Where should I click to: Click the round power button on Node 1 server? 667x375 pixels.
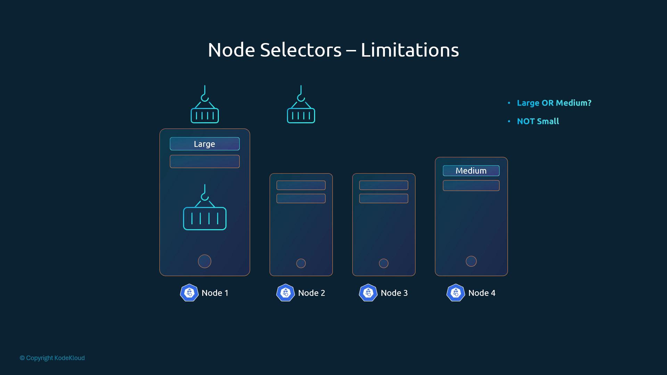[x=205, y=261]
